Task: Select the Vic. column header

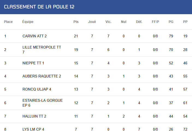Action: pos(108,22)
